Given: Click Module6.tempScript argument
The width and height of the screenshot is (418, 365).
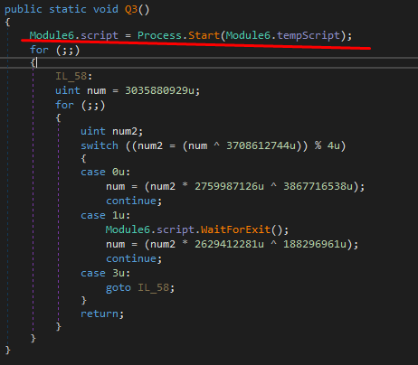Looking at the screenshot, I should (283, 35).
